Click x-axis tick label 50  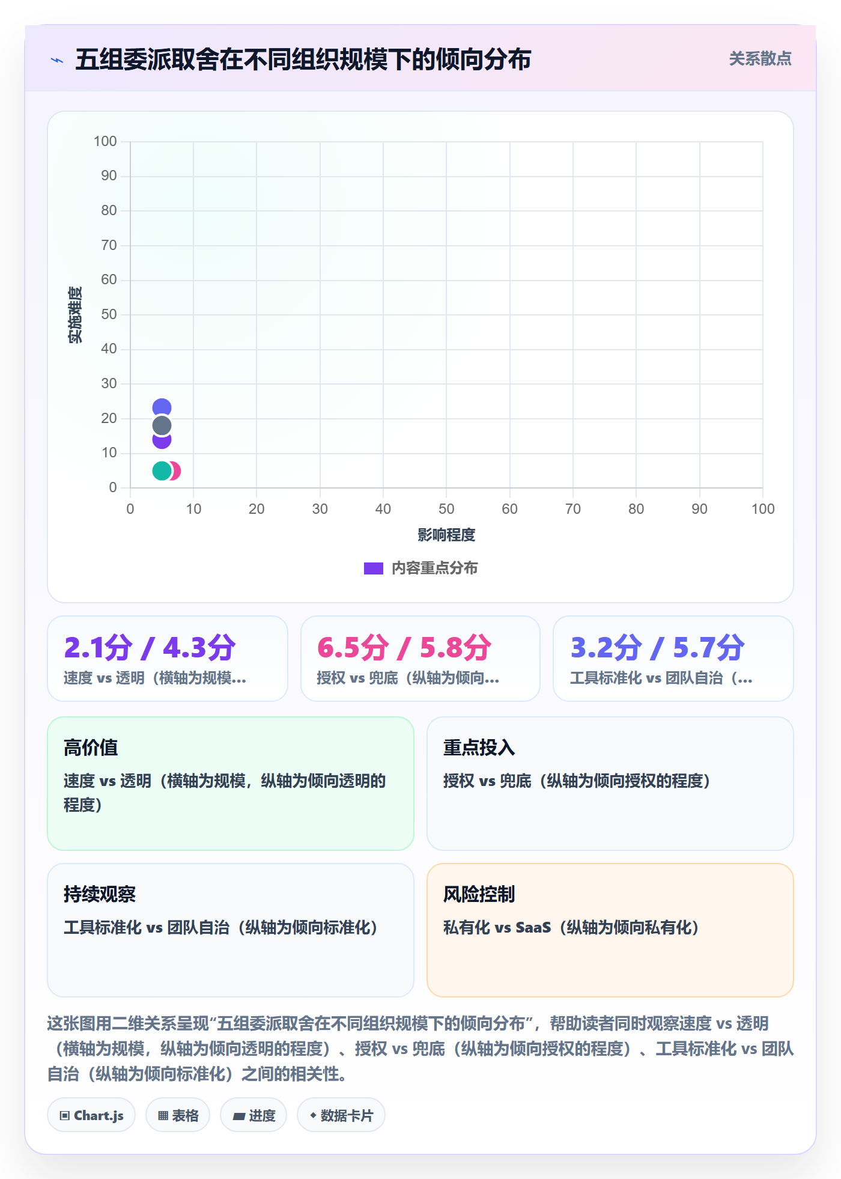[x=446, y=509]
